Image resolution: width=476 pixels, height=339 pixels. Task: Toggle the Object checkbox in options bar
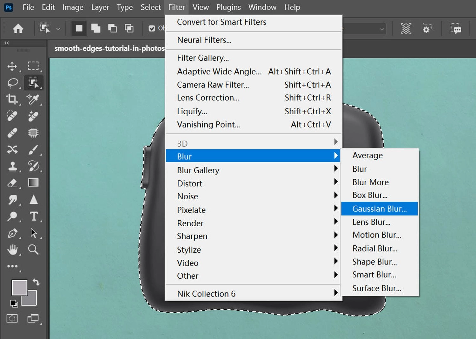tap(152, 29)
